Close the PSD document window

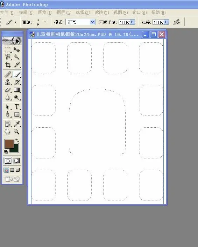pos(162,34)
